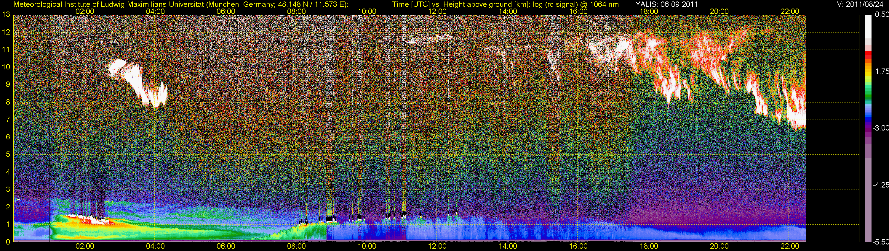
Task: Pick the 16:00 label on the bottom time axis
Action: tap(578, 246)
